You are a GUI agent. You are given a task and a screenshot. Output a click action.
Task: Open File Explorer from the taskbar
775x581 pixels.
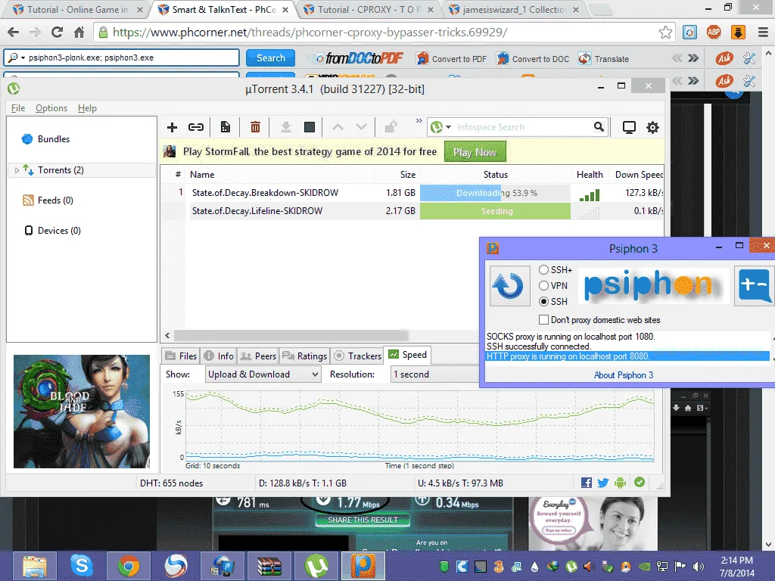pyautogui.click(x=35, y=566)
